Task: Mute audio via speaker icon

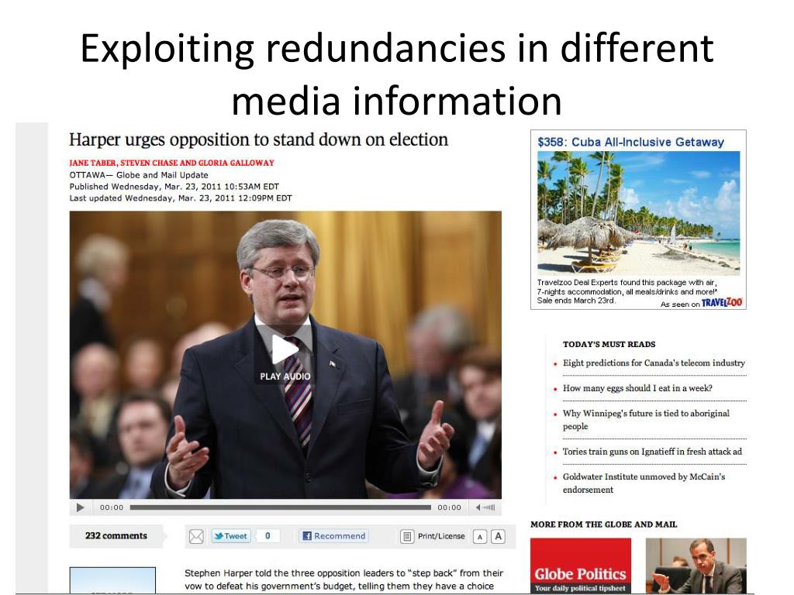Action: click(x=478, y=507)
